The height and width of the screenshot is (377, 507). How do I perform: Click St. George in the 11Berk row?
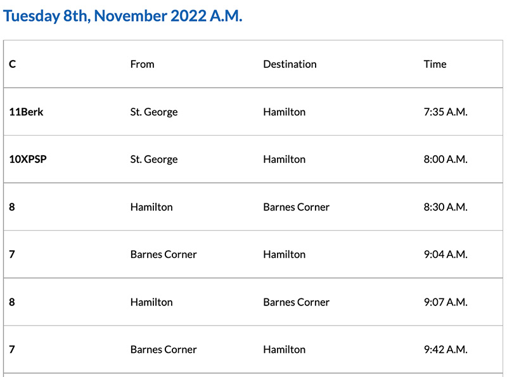(x=154, y=112)
